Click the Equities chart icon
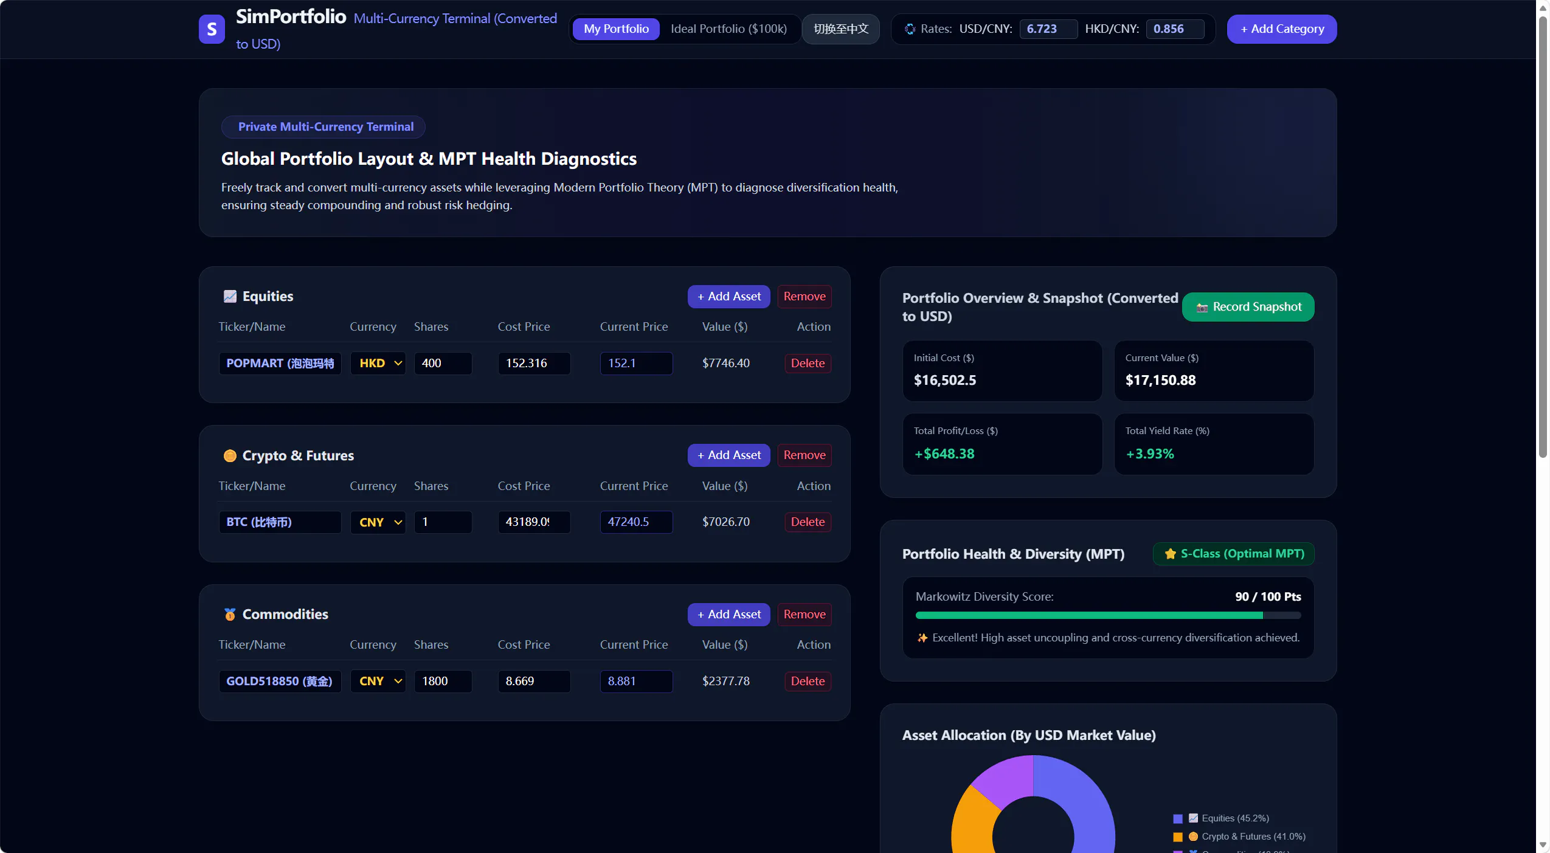 pyautogui.click(x=230, y=296)
